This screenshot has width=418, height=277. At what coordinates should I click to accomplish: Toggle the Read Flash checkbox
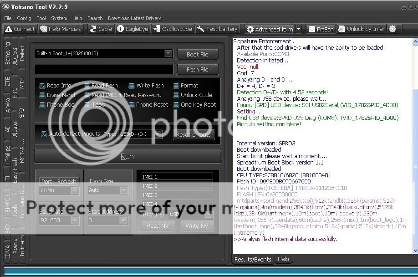pos(87,86)
